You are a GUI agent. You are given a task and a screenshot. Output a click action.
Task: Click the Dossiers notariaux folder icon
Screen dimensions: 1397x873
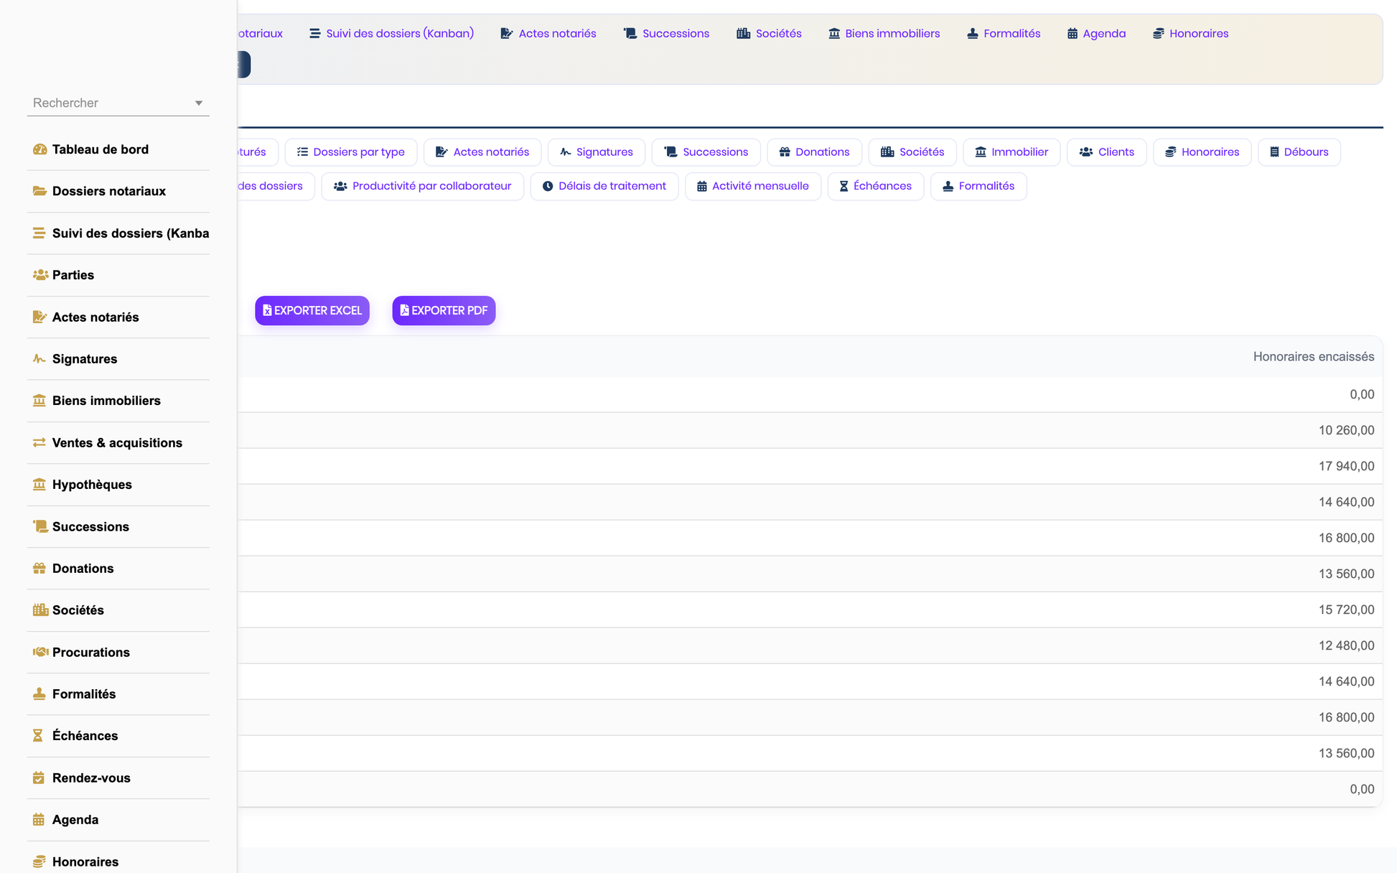39,191
